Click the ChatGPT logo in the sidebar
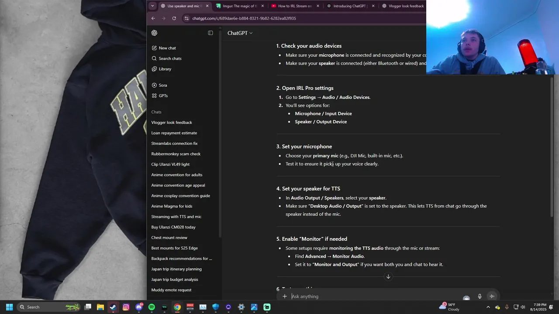The image size is (559, 314). pos(154,33)
